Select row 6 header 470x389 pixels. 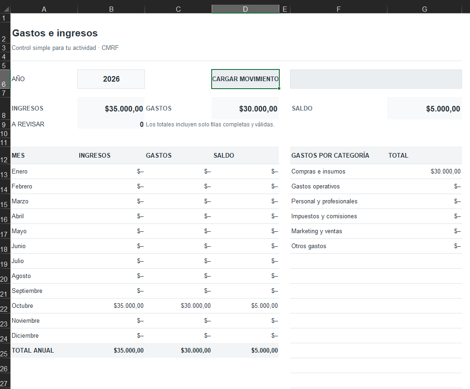point(5,79)
